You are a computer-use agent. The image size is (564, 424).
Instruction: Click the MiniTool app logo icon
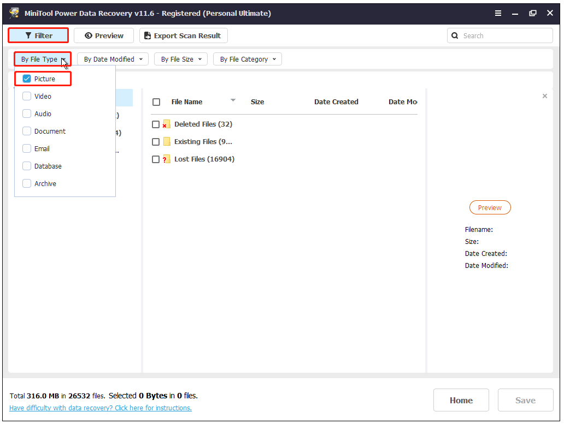[x=14, y=13]
